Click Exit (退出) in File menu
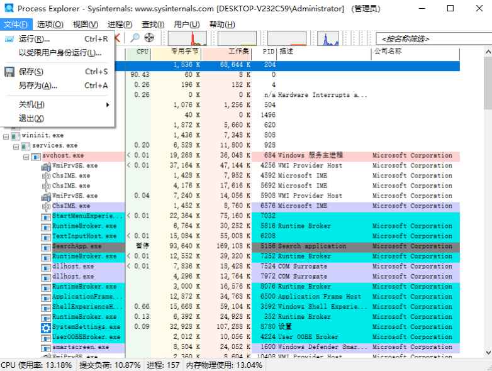The width and height of the screenshot is (492, 371). (57, 118)
